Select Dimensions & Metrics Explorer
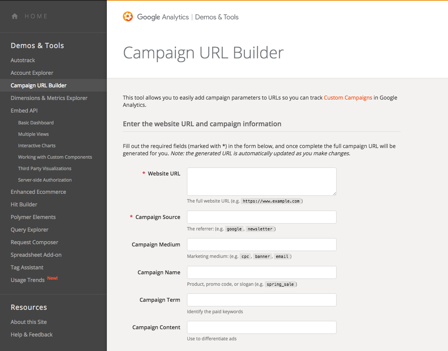 (49, 98)
